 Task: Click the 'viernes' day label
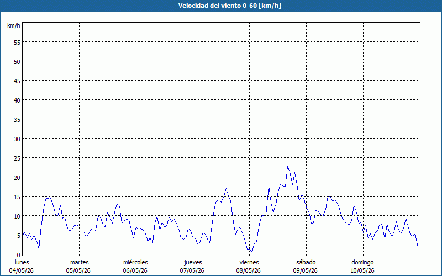249,262
